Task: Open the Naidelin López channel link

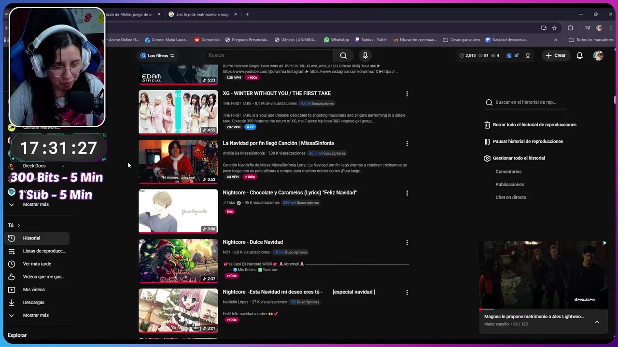Action: (x=236, y=302)
